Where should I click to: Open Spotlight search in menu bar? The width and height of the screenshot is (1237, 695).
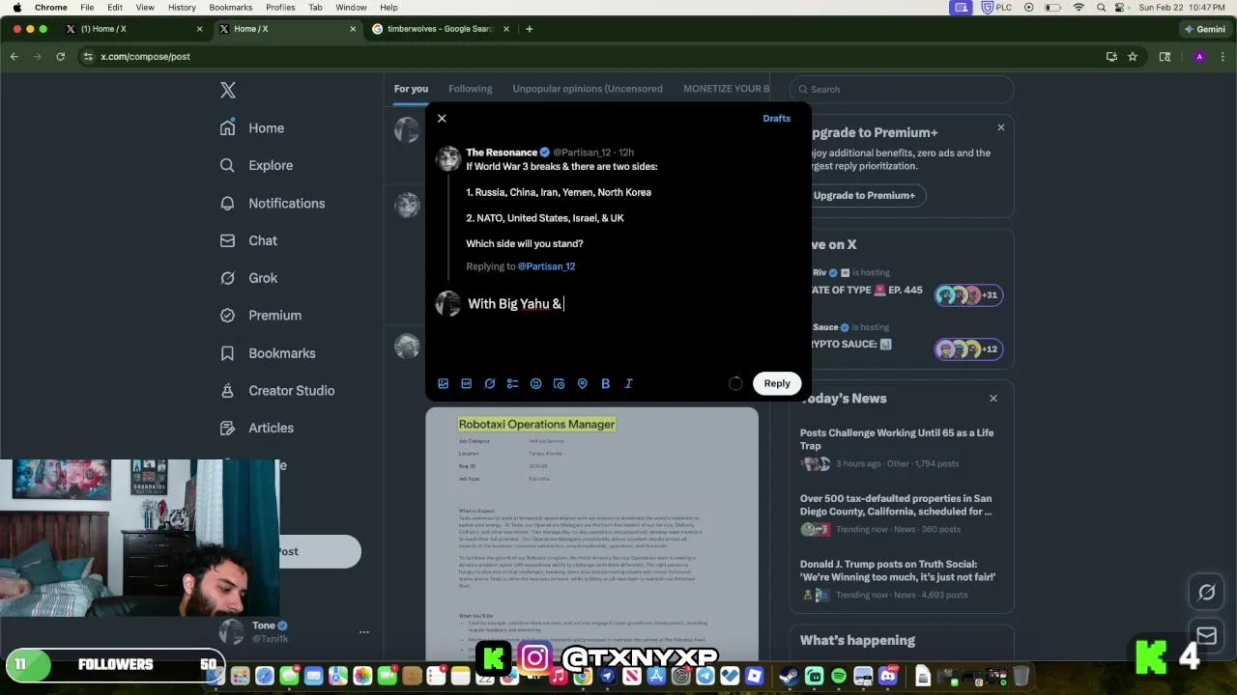(x=1101, y=8)
